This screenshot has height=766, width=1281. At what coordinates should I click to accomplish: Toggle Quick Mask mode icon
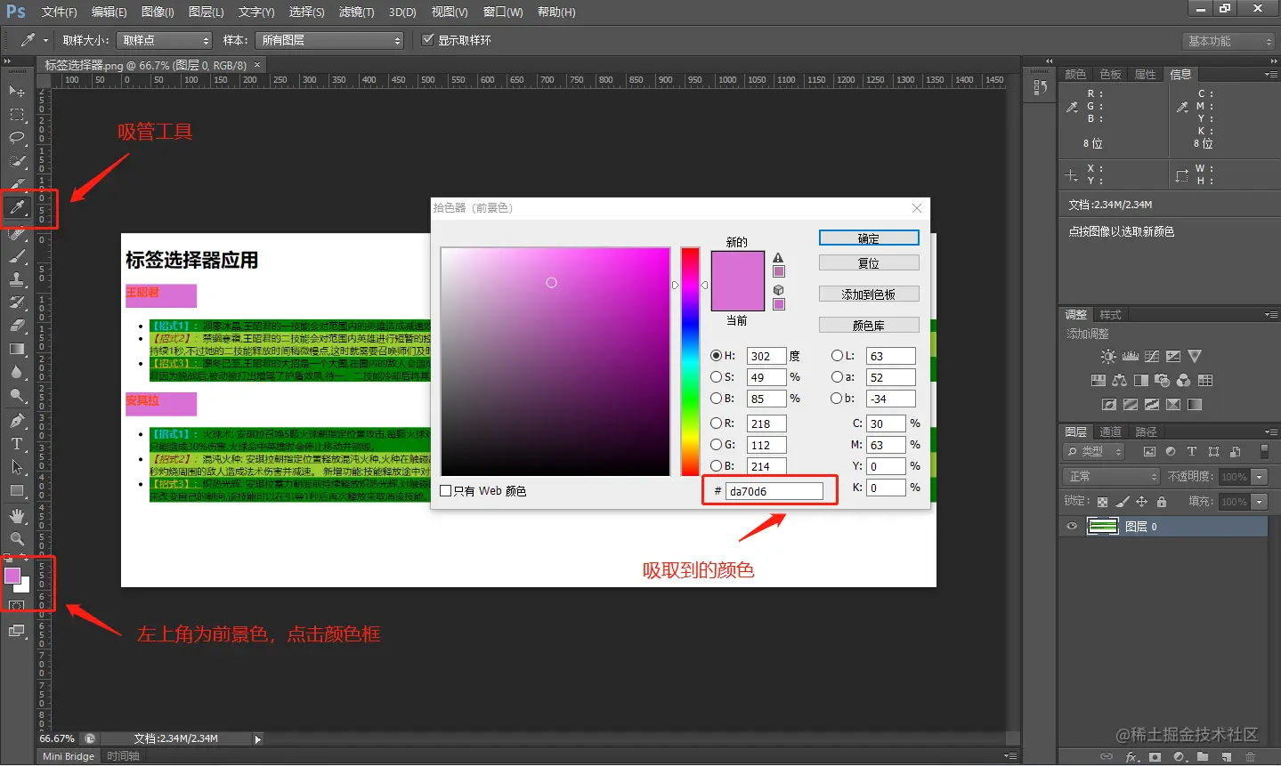16,606
